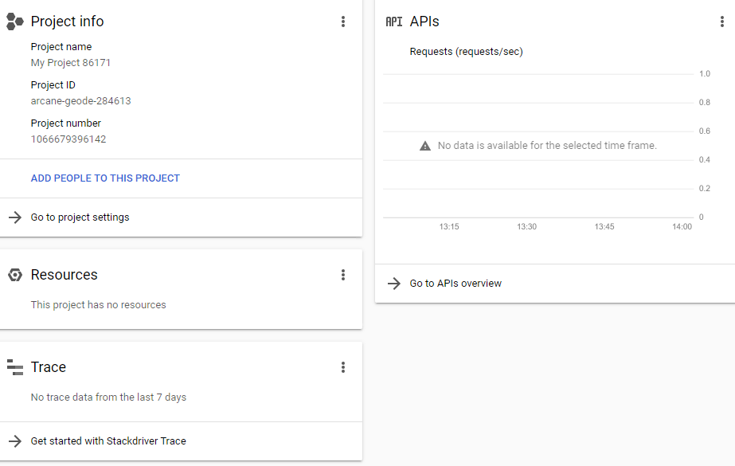Open the Resources card three-dot menu
The image size is (735, 466).
tap(343, 275)
